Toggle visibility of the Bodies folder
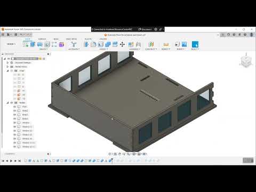Viewport: 256px width, 192px height. (12, 103)
